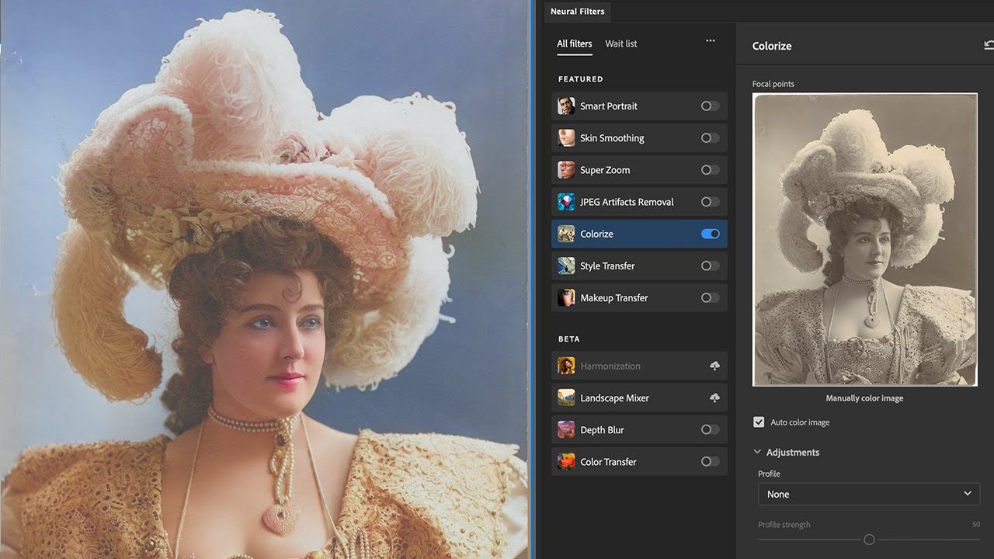Image resolution: width=994 pixels, height=559 pixels.
Task: Open the Profile dropdown set to None
Action: coord(869,494)
